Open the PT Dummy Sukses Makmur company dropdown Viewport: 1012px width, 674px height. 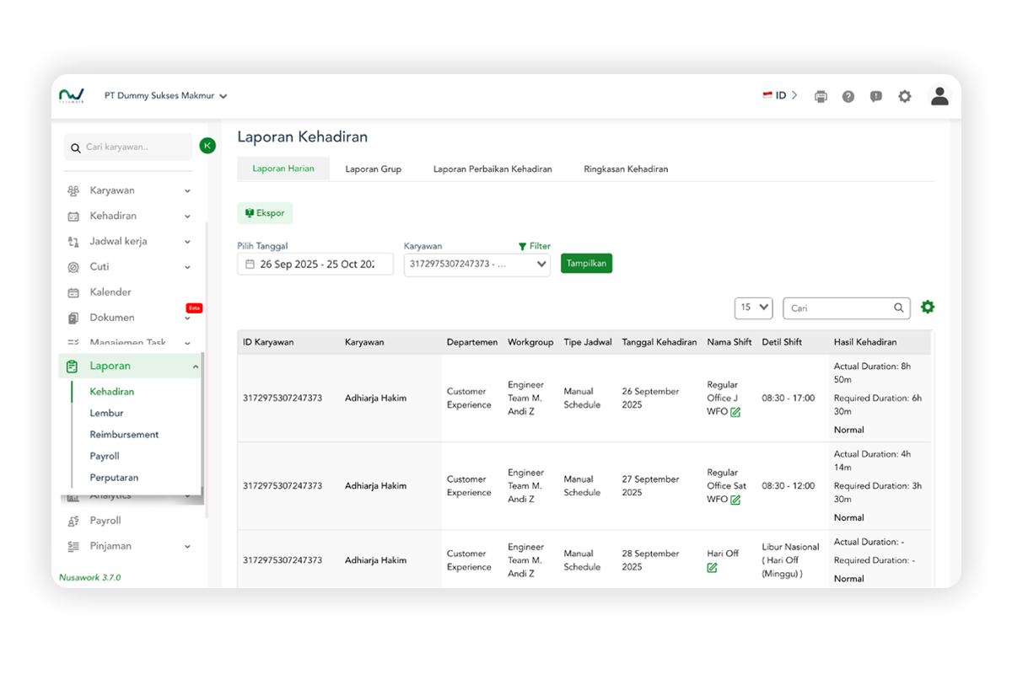(x=166, y=96)
